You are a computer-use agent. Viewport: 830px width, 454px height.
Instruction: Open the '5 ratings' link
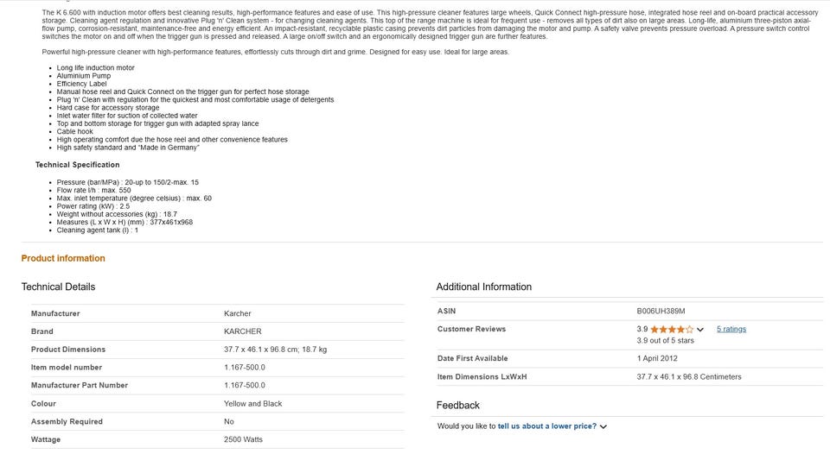tap(731, 329)
